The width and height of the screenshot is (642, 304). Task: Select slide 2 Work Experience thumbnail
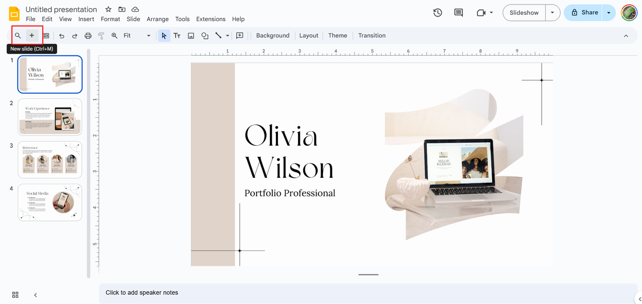(x=50, y=117)
